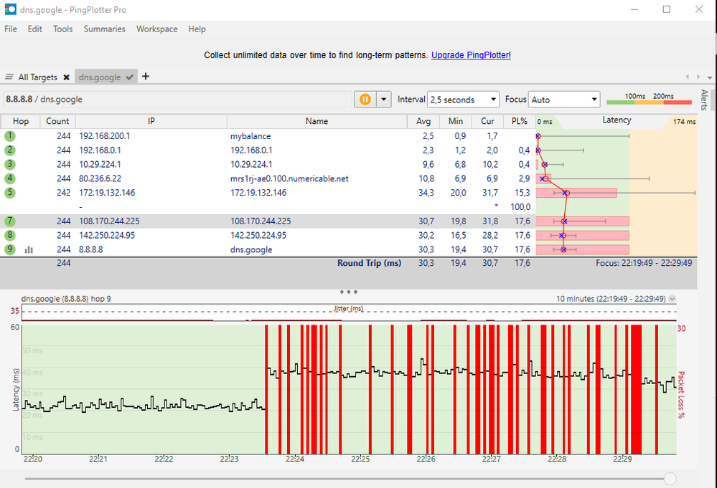Open the Summaries menu
Screen dimensions: 717x488
pyautogui.click(x=104, y=29)
